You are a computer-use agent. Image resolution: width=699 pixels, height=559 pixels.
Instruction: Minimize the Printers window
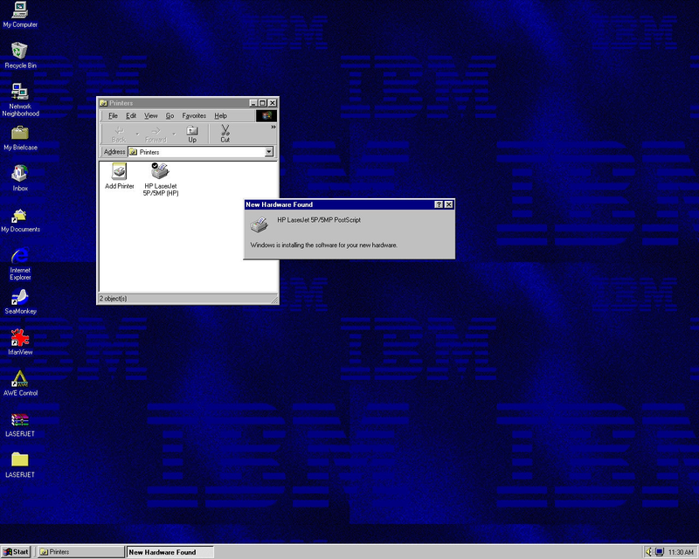click(x=253, y=103)
